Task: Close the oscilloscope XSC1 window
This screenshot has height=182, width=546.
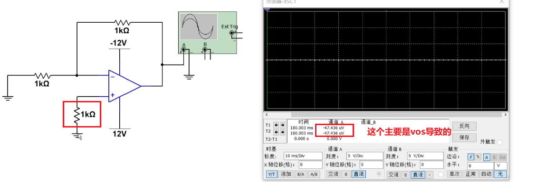Action: tap(502, 2)
